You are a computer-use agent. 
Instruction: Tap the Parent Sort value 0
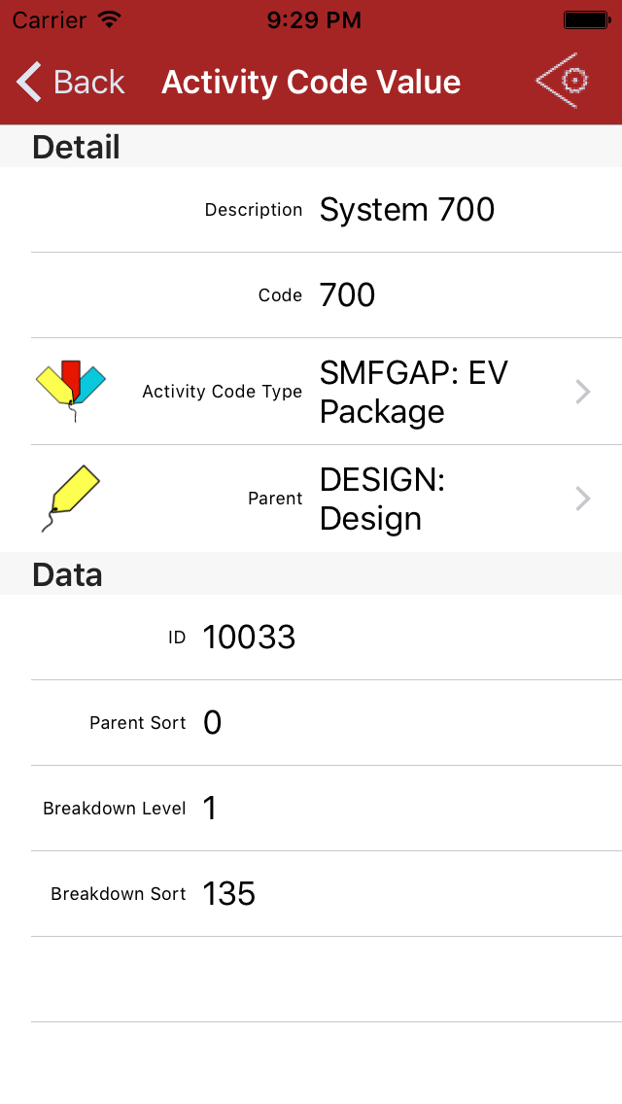[x=213, y=722]
